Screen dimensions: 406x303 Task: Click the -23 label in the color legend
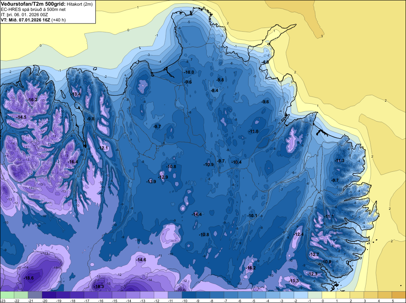pos(3,301)
